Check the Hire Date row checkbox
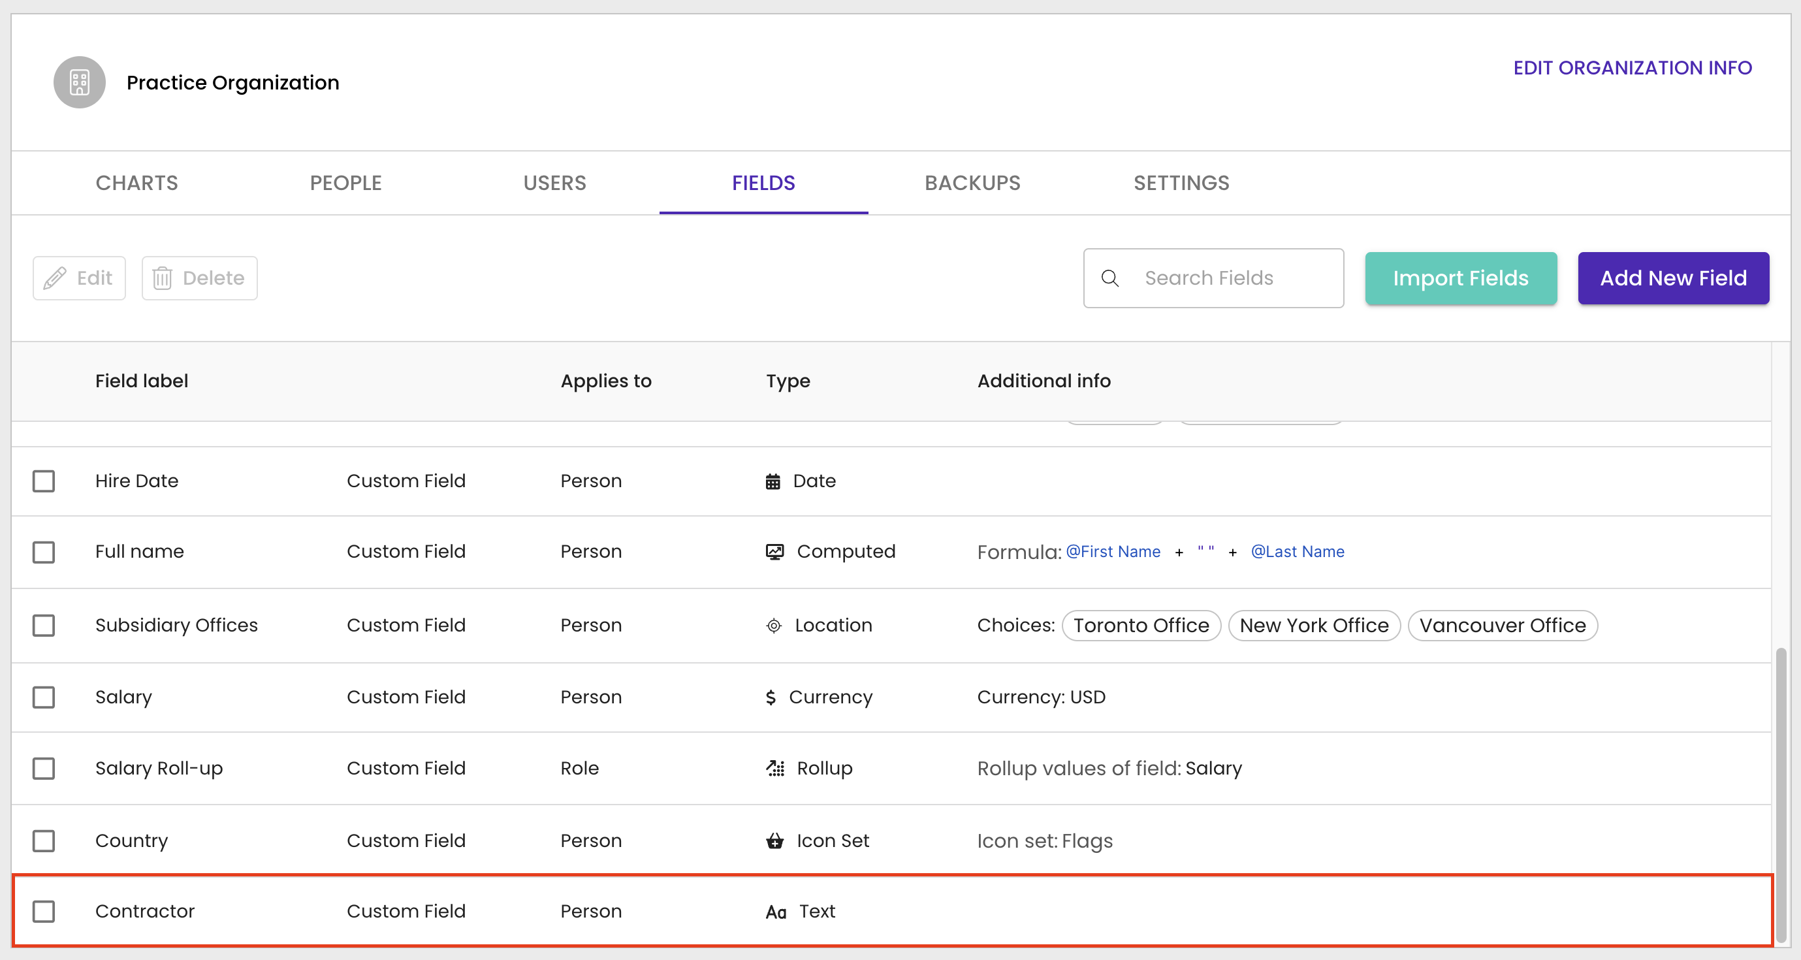The width and height of the screenshot is (1801, 960). click(43, 481)
